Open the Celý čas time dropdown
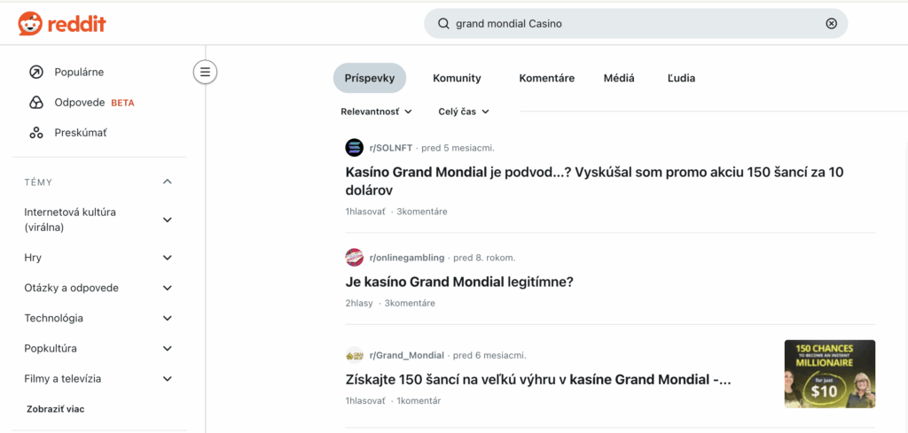Viewport: 908px width, 433px height. click(464, 112)
